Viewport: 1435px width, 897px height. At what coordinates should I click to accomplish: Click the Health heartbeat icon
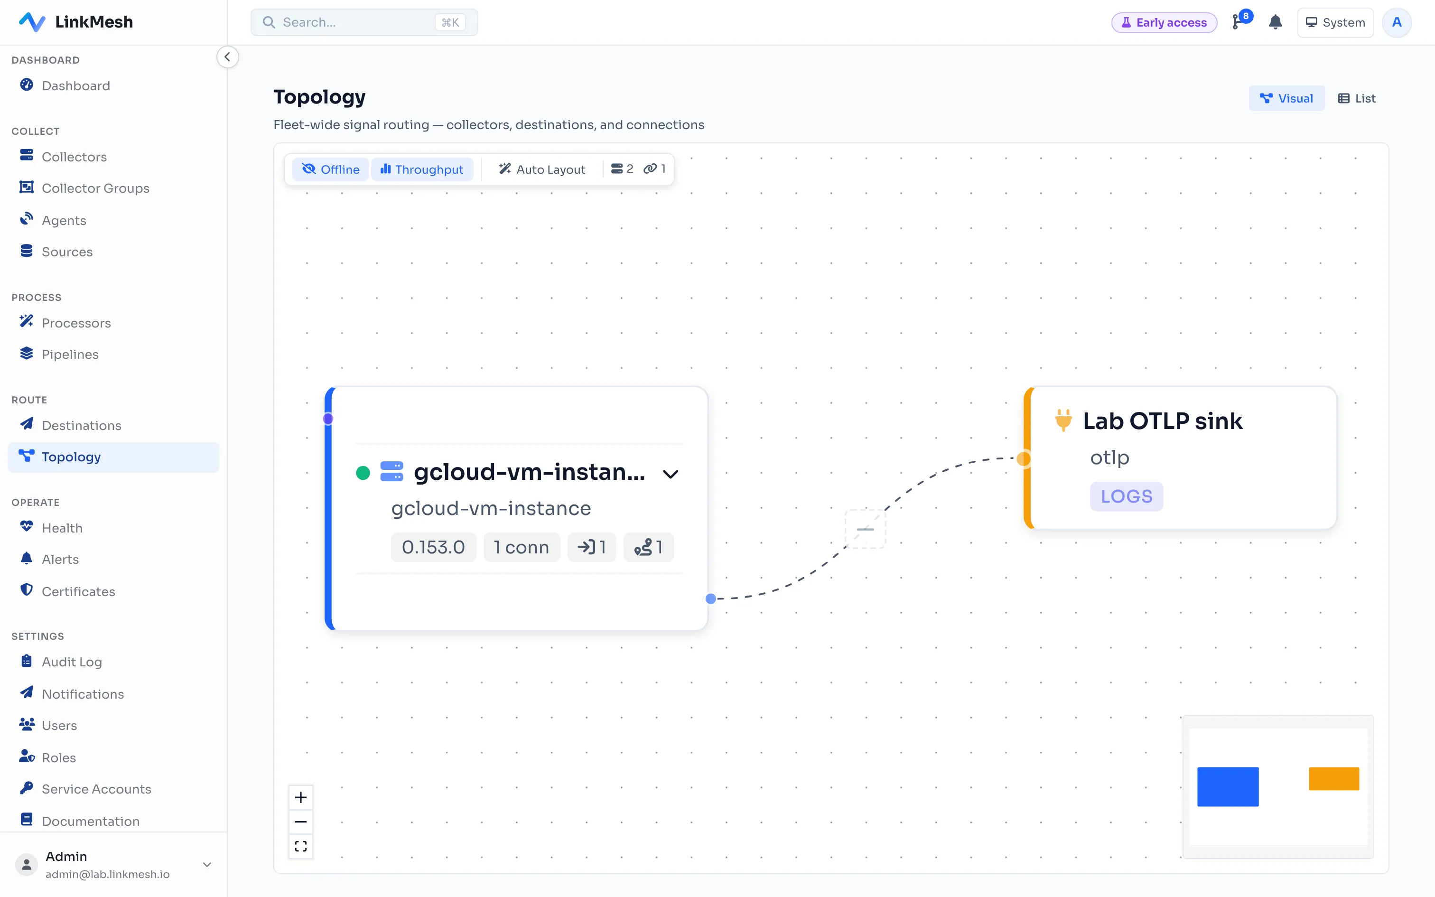click(27, 527)
